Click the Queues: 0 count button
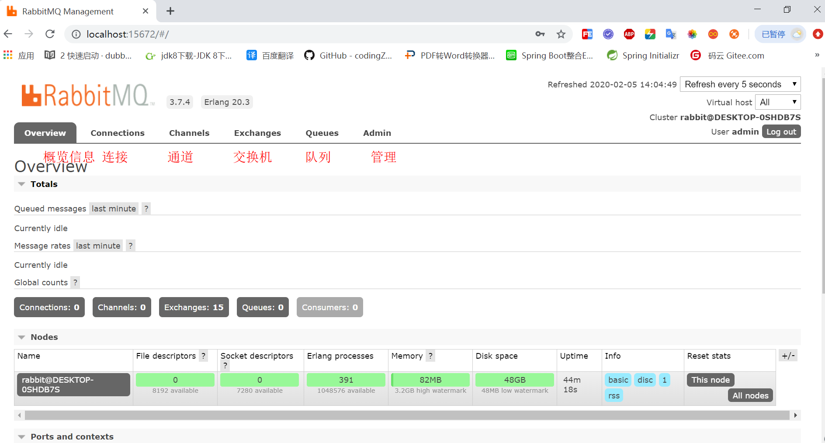The height and width of the screenshot is (443, 825). 263,307
